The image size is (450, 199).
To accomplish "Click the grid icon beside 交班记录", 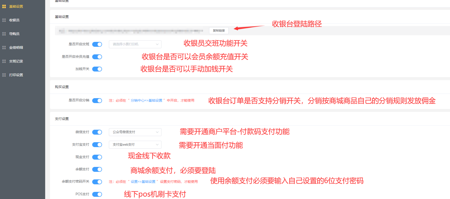I will tap(4, 61).
